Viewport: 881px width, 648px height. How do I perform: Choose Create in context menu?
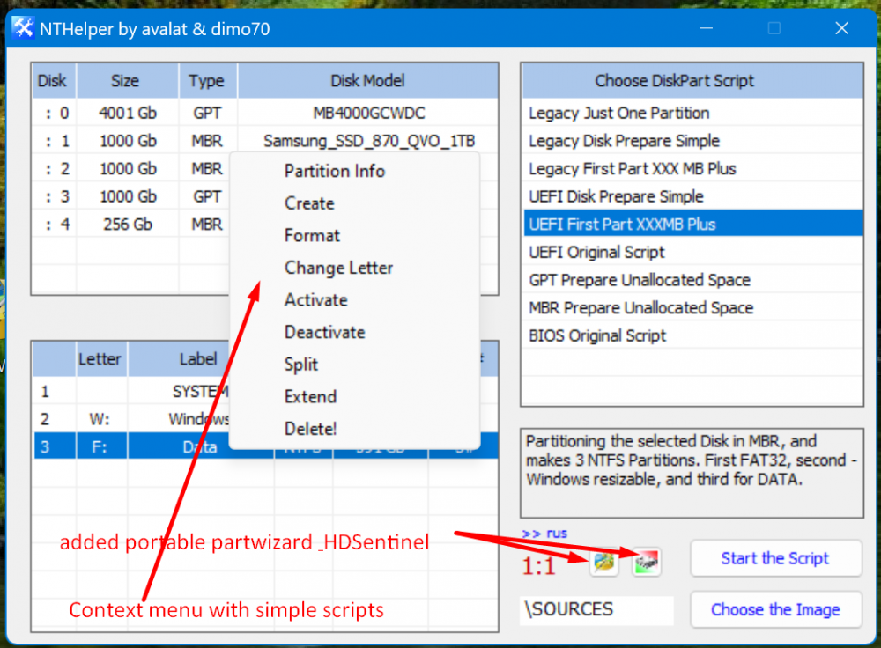pos(309,203)
